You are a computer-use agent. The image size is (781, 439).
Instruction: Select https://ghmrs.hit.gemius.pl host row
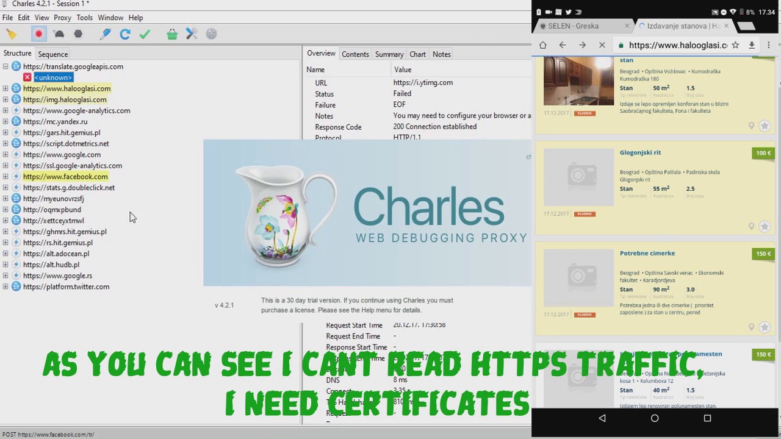(65, 232)
